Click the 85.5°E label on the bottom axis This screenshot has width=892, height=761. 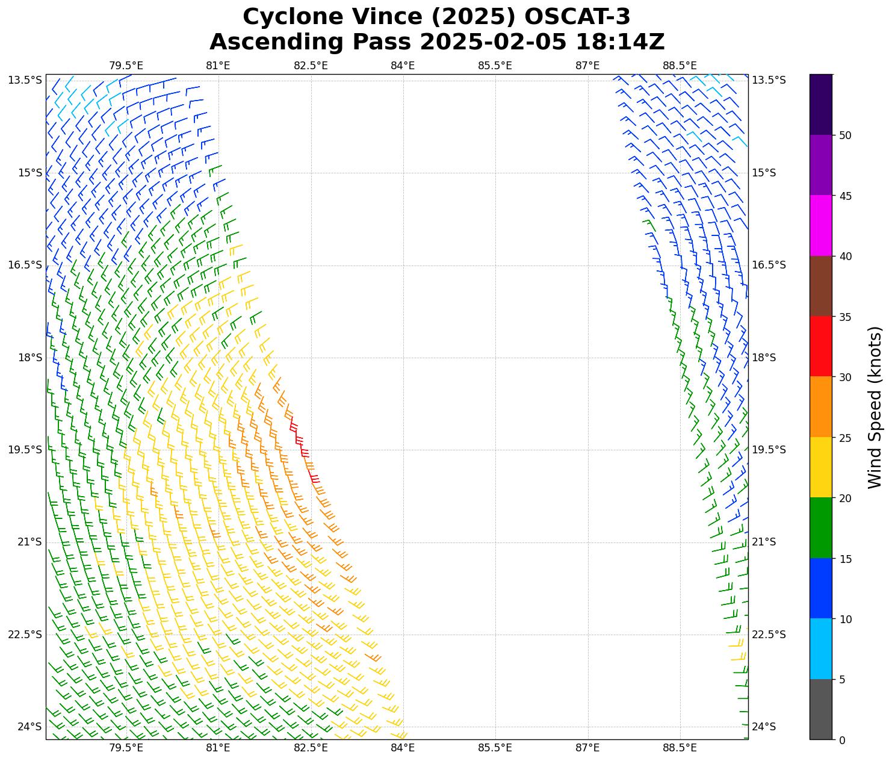pyautogui.click(x=495, y=748)
